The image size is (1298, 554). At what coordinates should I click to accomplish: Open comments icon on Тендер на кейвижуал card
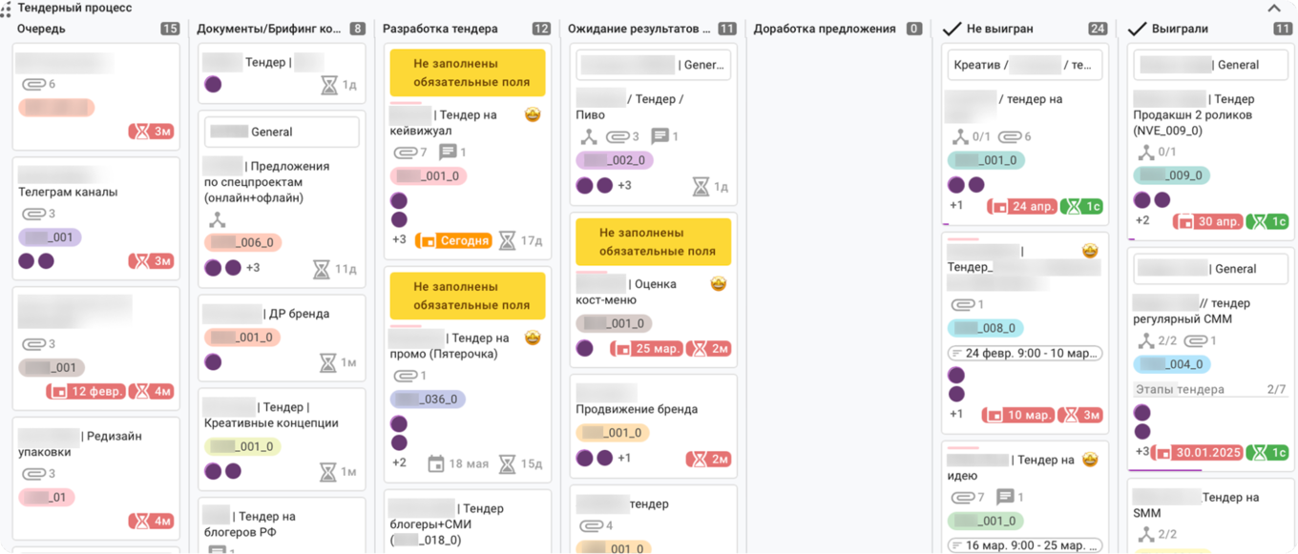(448, 153)
